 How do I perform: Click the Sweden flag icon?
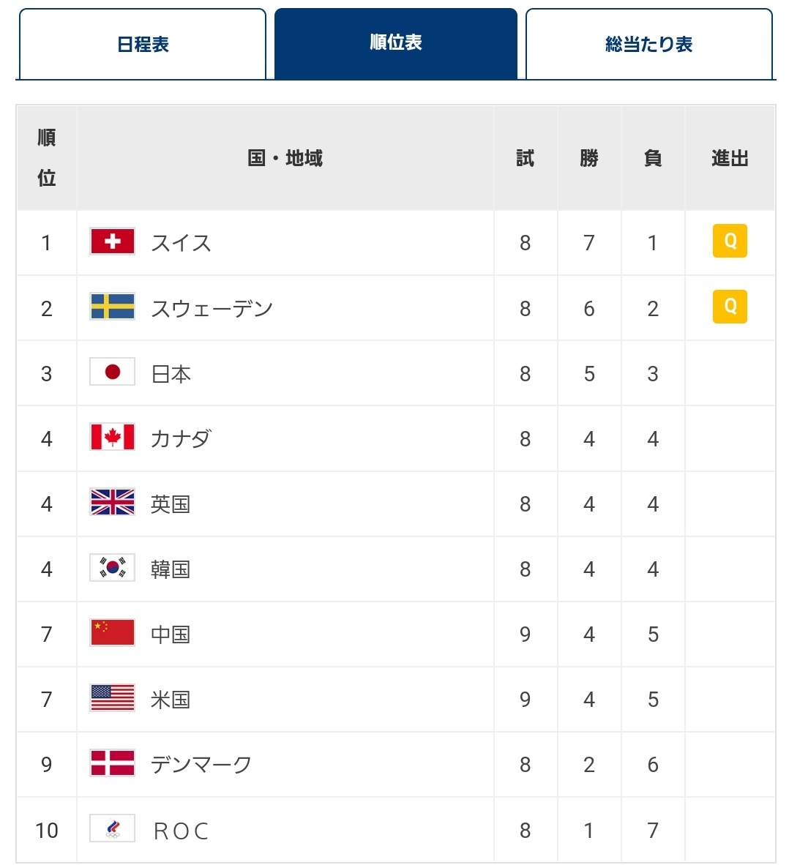(x=113, y=307)
